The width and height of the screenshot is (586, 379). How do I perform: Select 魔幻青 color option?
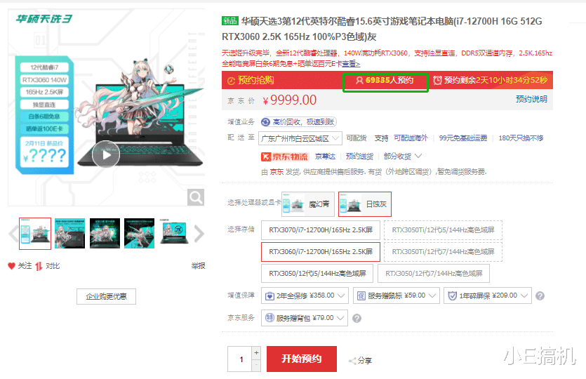tap(308, 204)
